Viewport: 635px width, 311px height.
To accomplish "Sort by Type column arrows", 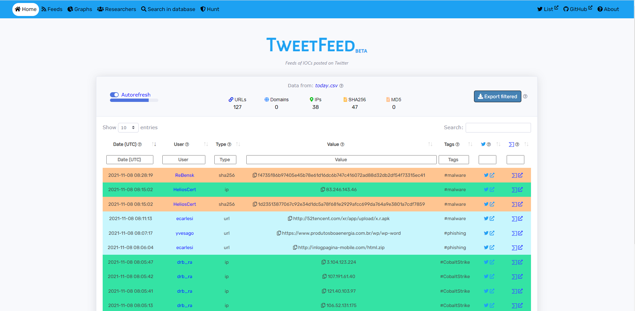I will click(238, 144).
